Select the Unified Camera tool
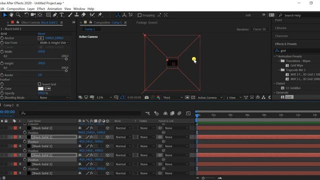Image resolution: width=320 pixels, height=180 pixels. (x=33, y=15)
